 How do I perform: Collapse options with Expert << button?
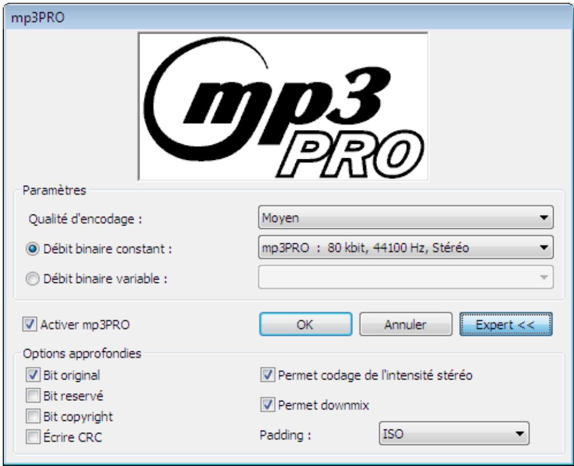(x=506, y=324)
